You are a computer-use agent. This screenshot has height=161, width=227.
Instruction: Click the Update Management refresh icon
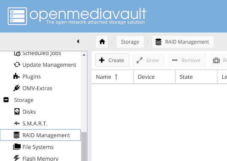17,65
